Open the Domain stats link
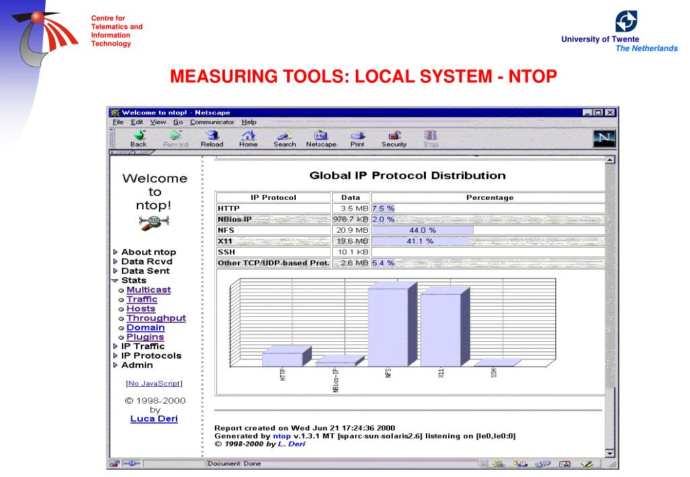The height and width of the screenshot is (477, 690). pos(146,328)
